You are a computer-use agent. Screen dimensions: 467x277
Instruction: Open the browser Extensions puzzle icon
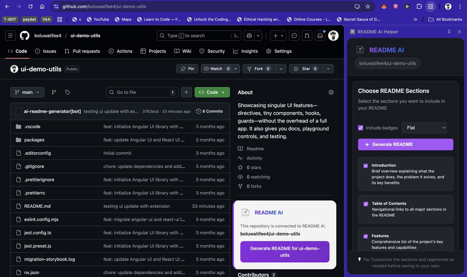click(419, 6)
